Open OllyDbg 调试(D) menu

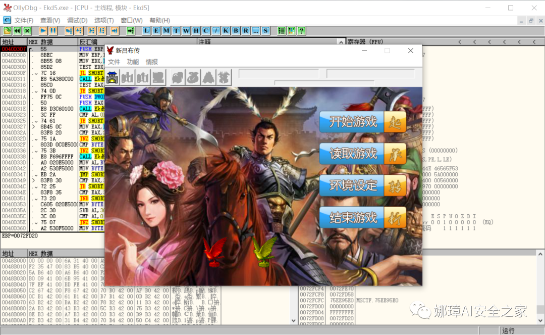click(77, 21)
